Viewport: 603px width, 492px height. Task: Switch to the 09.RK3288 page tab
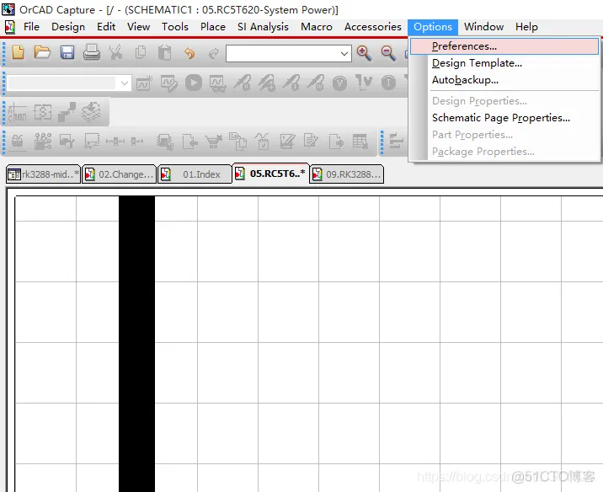point(347,174)
